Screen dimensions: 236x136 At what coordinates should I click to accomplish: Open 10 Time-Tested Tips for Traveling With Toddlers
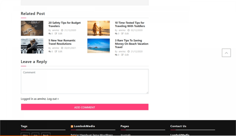(x=130, y=25)
